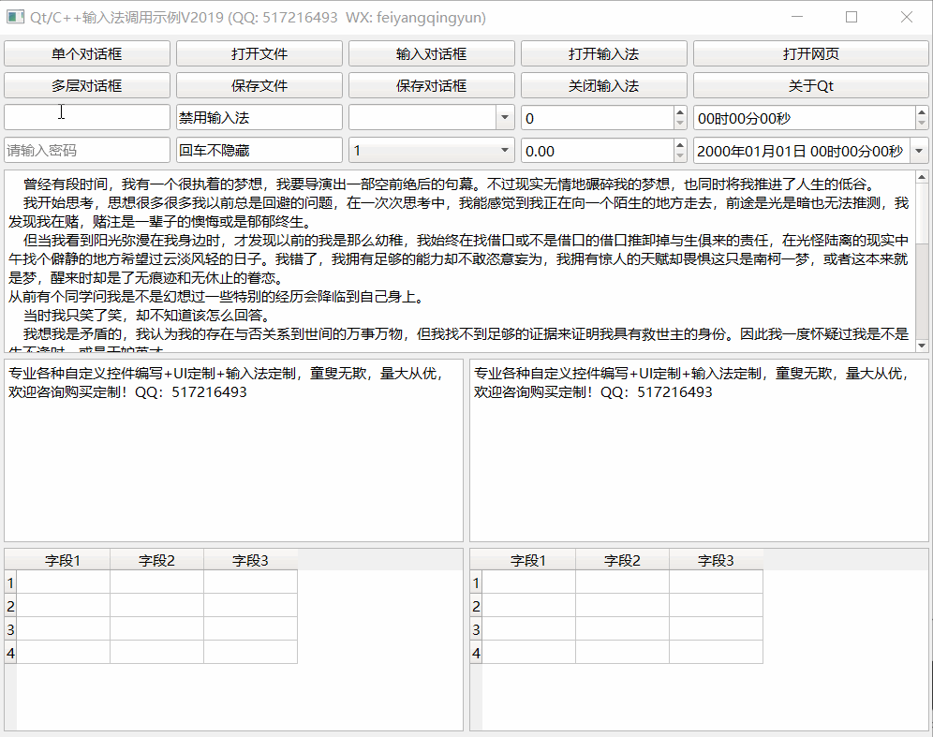Screen dimensions: 933x737
Task: Step up the 00时00分00秒 time field
Action: [921, 111]
